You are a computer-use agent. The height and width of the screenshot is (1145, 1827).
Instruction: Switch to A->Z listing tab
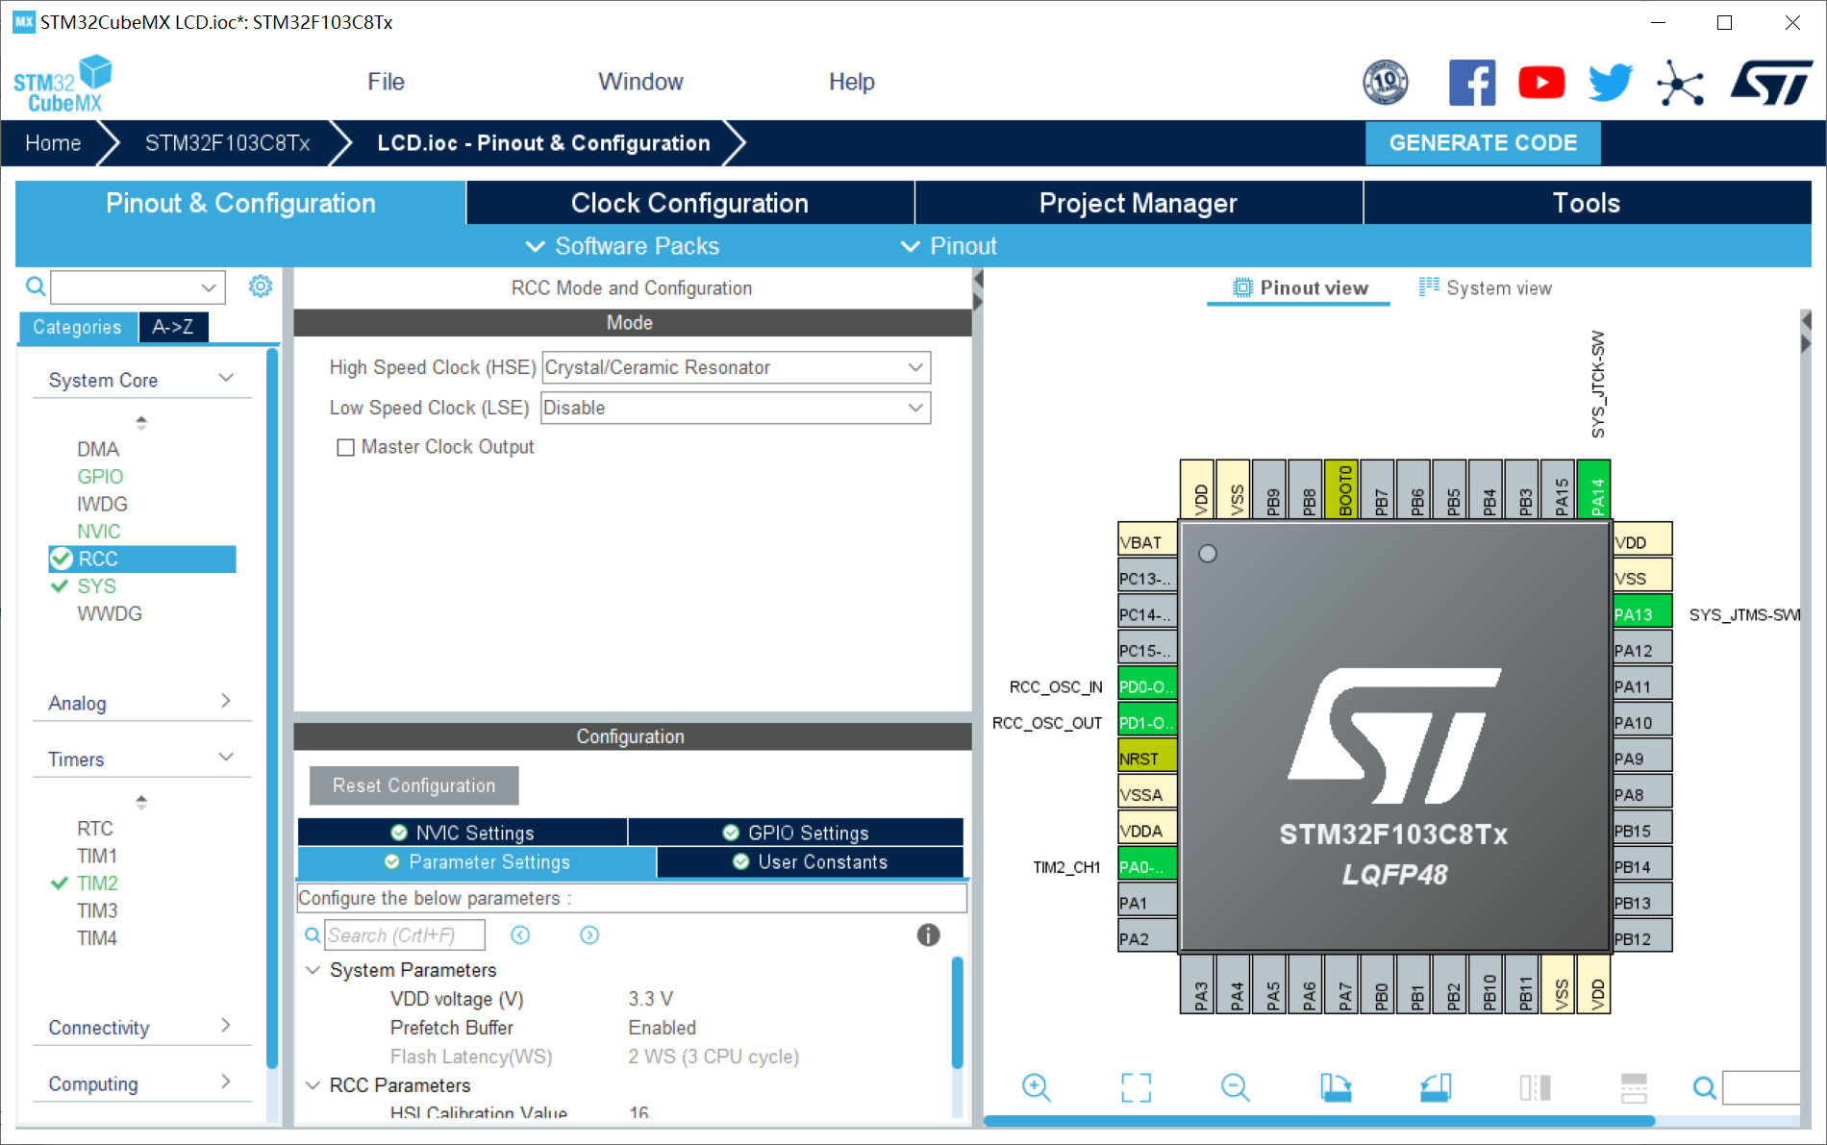coord(173,327)
